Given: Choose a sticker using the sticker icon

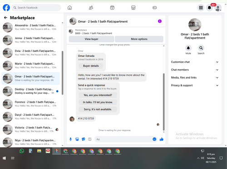Looking at the screenshot, I should point(84,139).
